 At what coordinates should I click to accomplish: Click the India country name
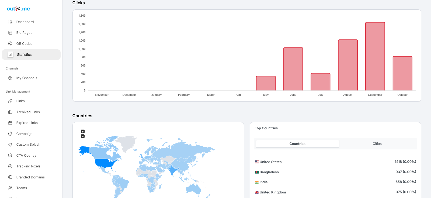tap(263, 182)
